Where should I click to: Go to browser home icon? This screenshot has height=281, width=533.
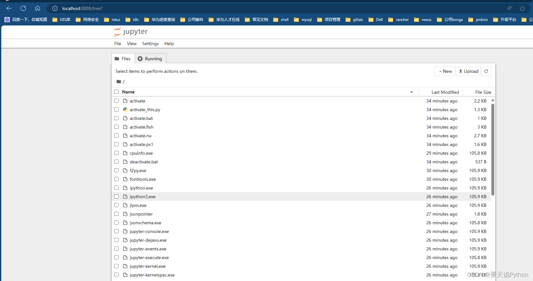pos(37,8)
